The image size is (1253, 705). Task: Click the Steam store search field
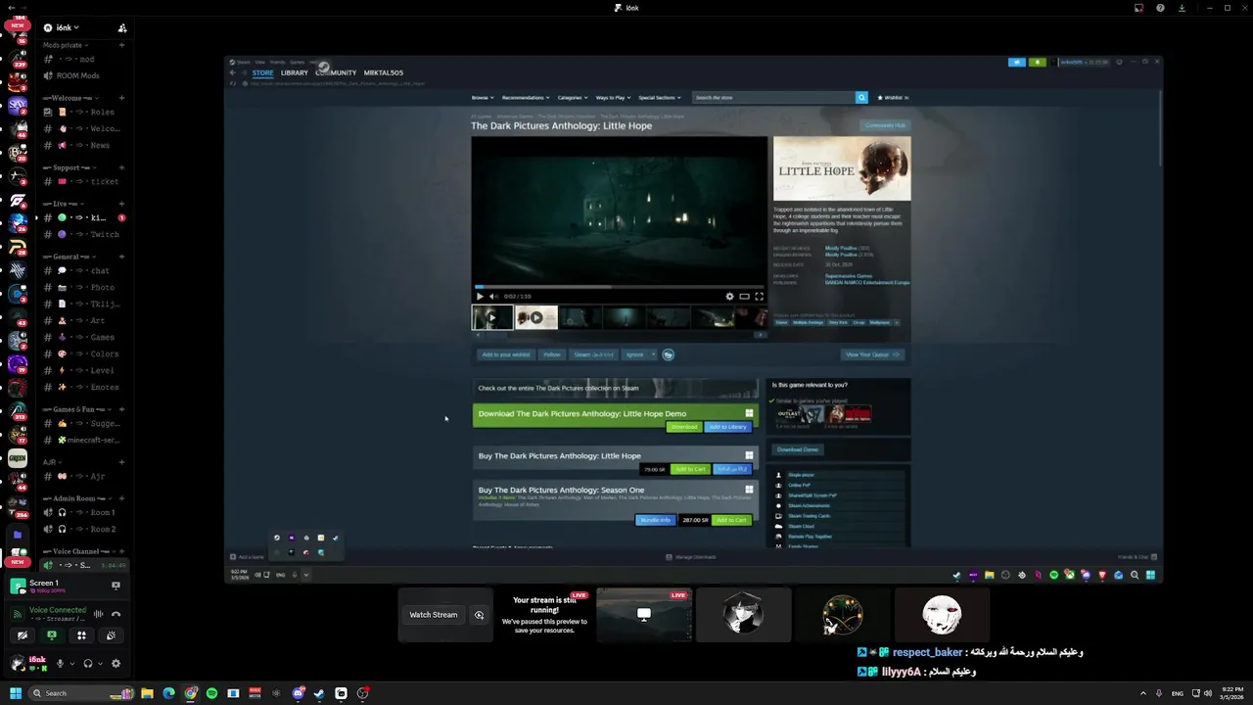click(x=773, y=98)
